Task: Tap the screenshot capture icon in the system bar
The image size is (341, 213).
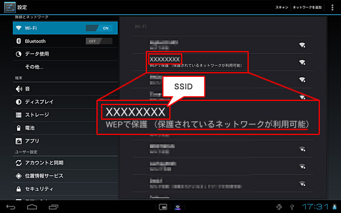Action: coord(163,207)
